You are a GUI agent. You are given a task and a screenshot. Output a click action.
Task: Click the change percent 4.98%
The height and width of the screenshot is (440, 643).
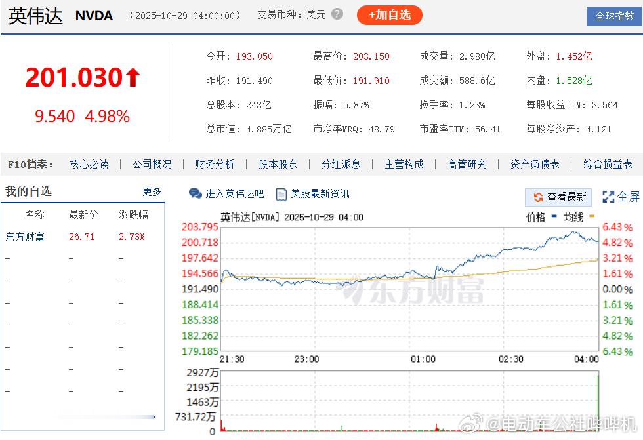click(x=108, y=116)
